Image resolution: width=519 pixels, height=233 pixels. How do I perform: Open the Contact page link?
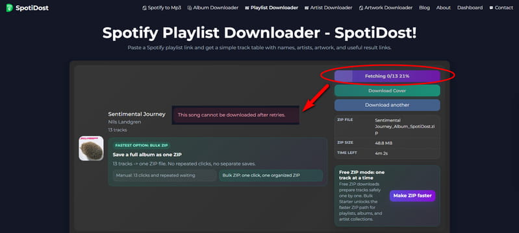click(504, 8)
